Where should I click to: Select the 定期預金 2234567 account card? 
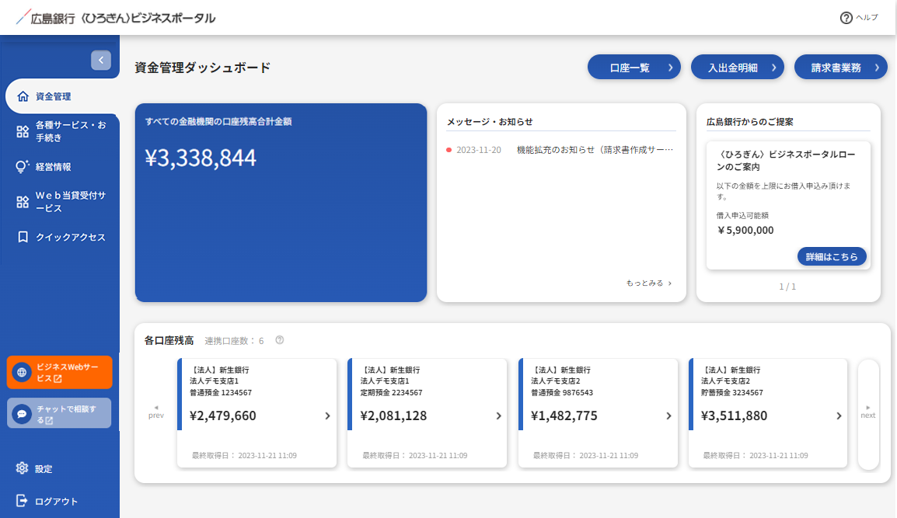[x=428, y=413]
